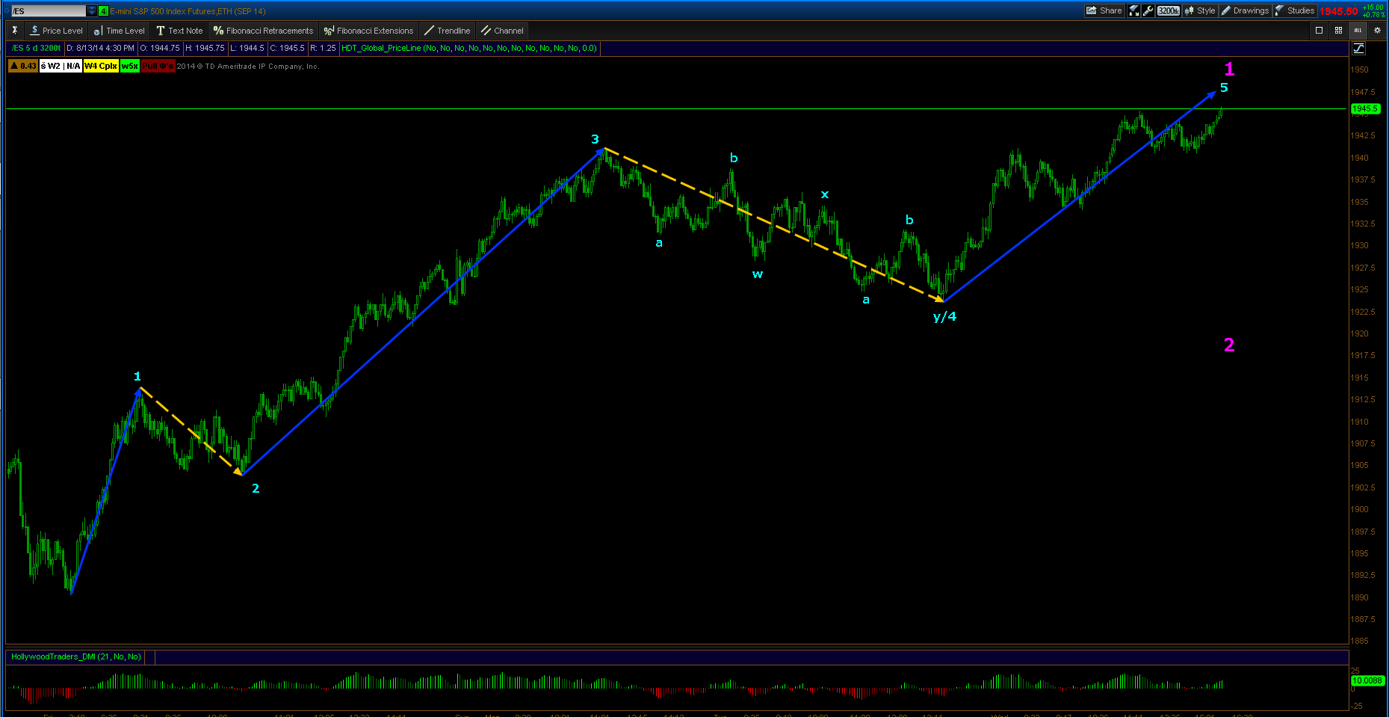This screenshot has height=717, width=1389.
Task: Click the W2 | N/A white label
Action: (x=61, y=66)
